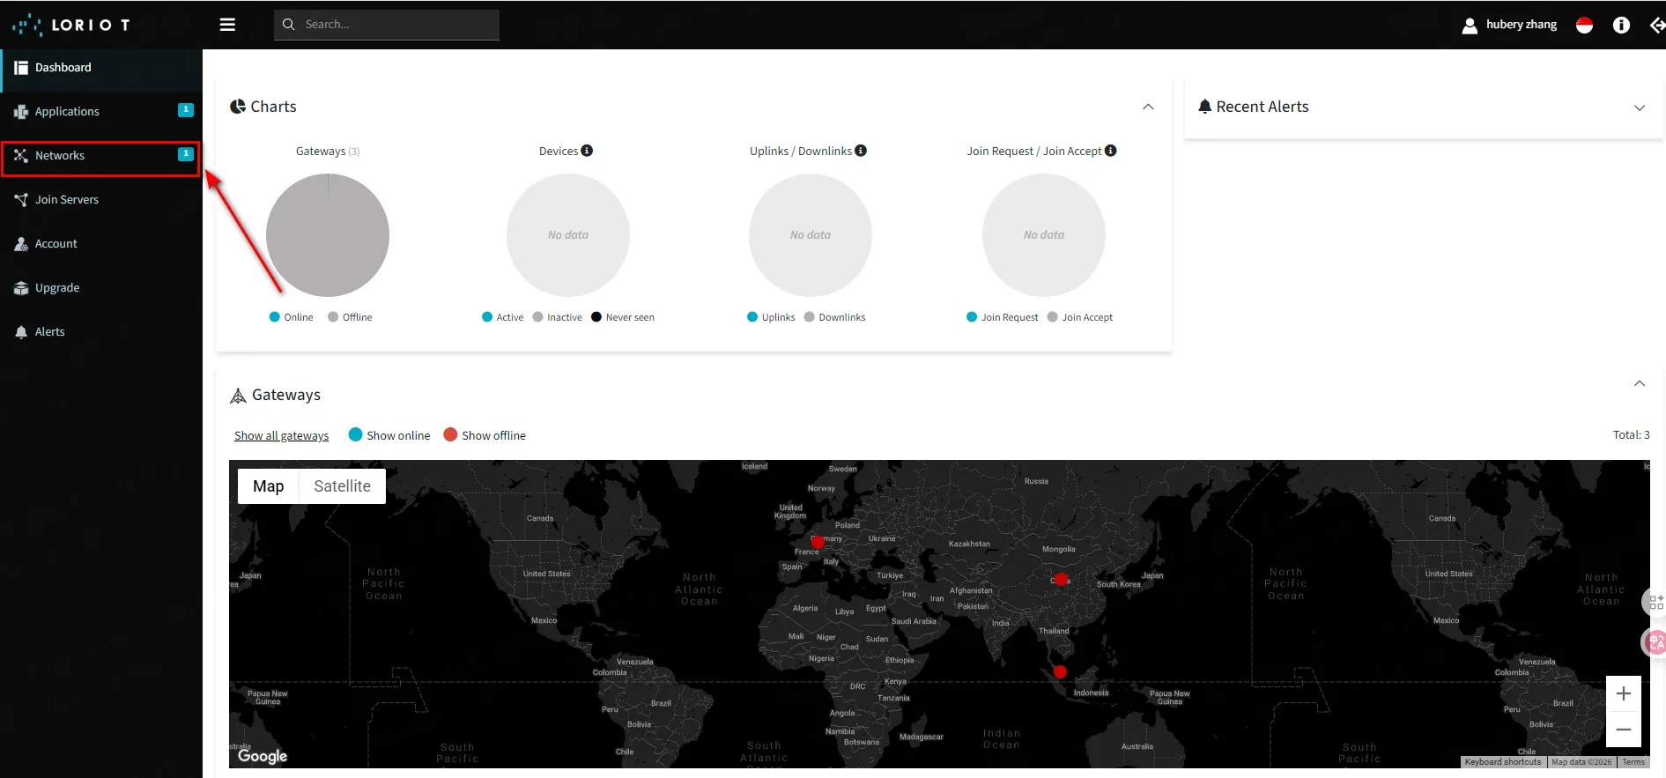Open Networks in the sidebar
The image size is (1666, 778).
coord(60,156)
